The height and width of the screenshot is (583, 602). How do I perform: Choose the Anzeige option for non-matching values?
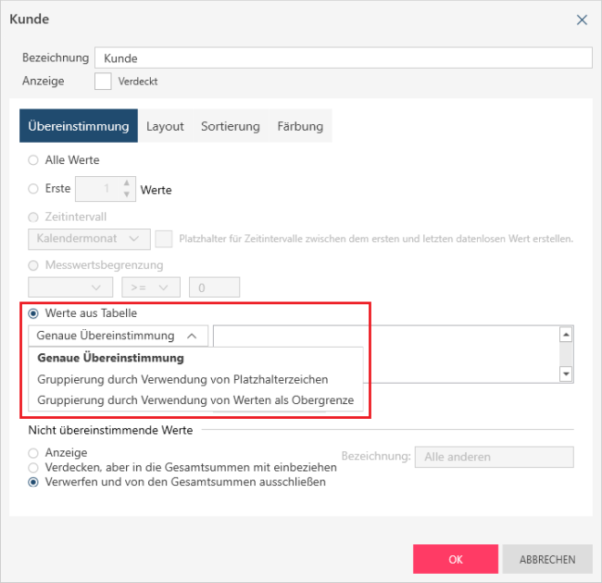click(33, 453)
